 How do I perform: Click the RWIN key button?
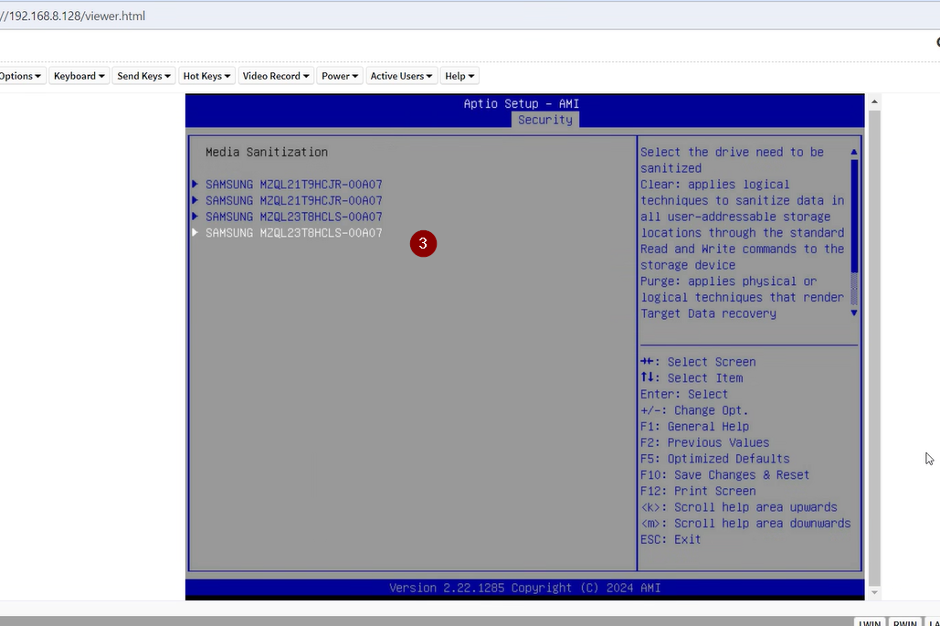(905, 622)
